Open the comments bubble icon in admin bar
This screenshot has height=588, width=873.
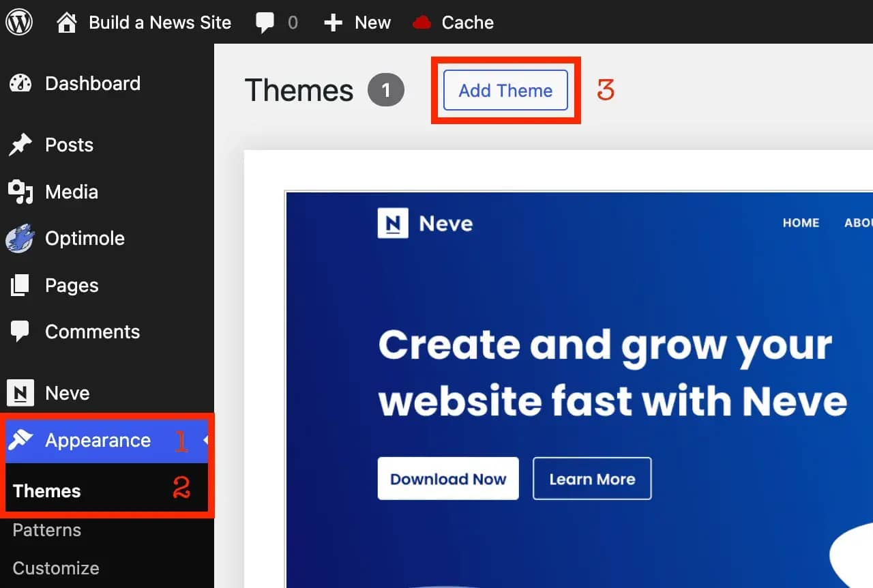tap(265, 23)
